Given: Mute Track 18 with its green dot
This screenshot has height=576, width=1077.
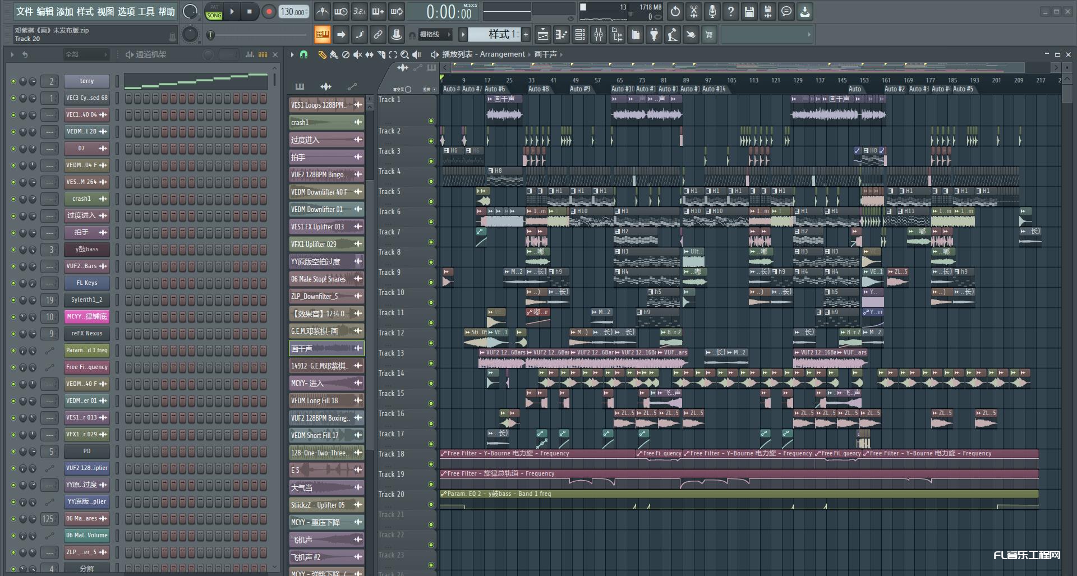Looking at the screenshot, I should tap(431, 464).
